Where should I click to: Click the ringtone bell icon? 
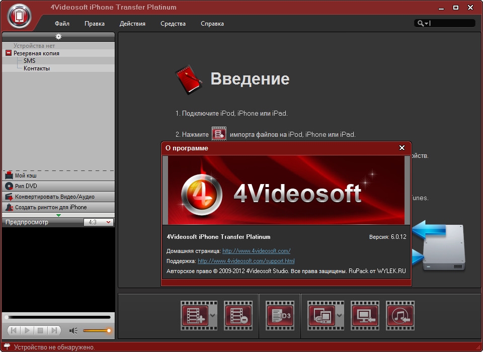[9, 207]
